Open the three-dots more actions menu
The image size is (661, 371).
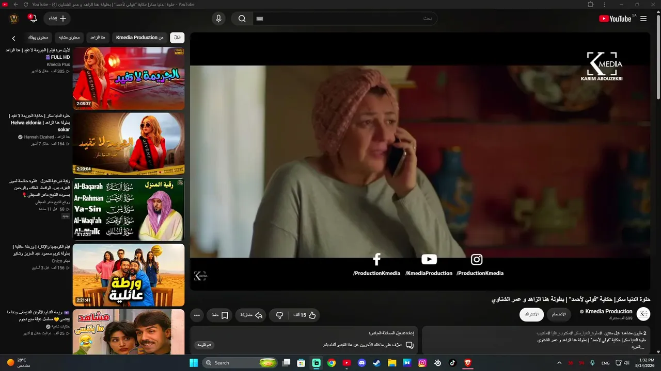[197, 315]
